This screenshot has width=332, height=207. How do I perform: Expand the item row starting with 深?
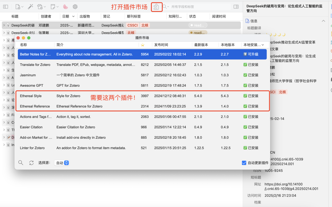(x=4, y=107)
